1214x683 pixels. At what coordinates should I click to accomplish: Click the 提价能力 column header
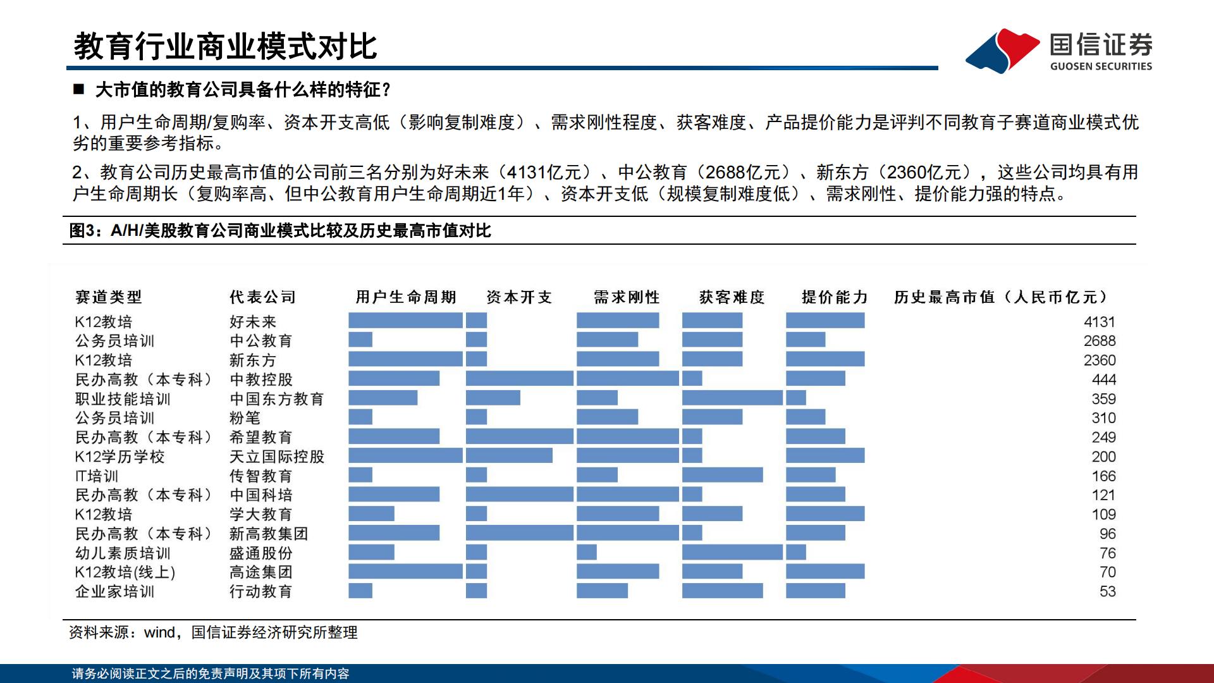[x=835, y=297]
